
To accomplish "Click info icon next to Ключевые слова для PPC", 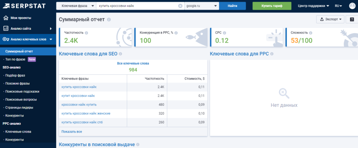I will pos(272,54).
